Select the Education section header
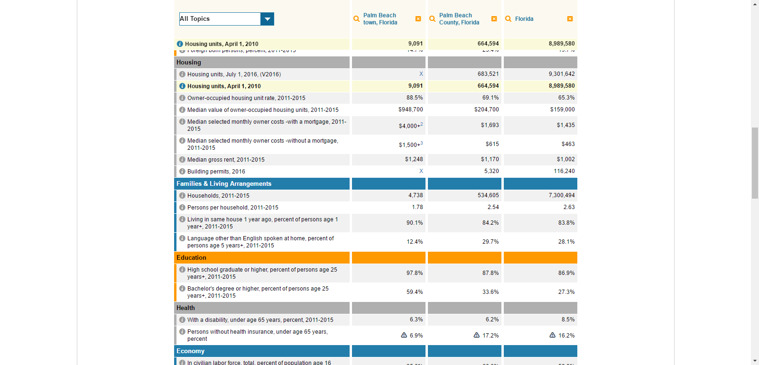This screenshot has width=759, height=365. (x=262, y=257)
